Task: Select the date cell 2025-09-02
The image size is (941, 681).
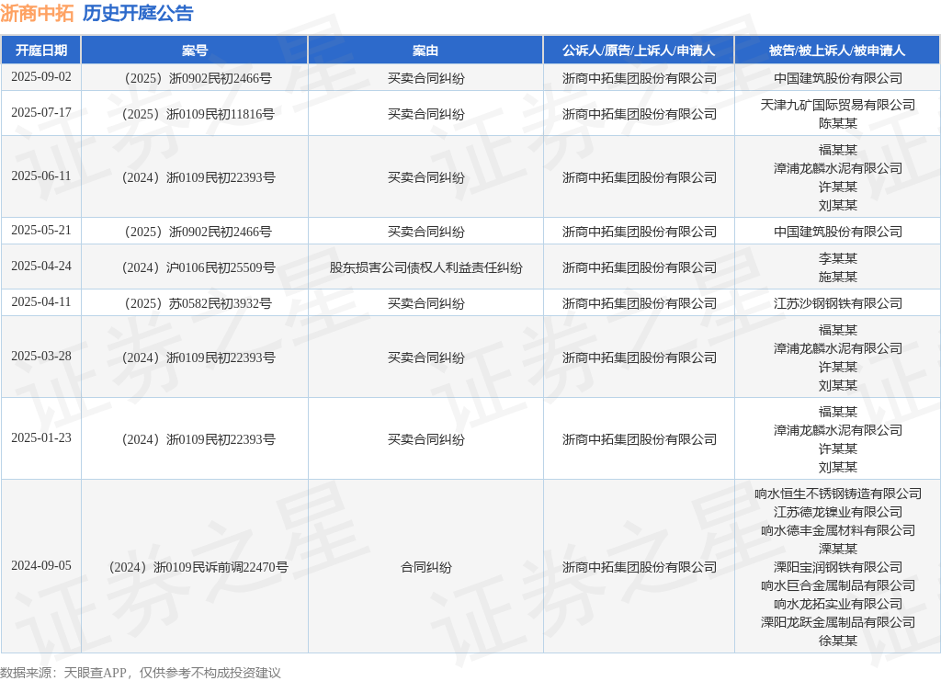Action: (x=40, y=77)
